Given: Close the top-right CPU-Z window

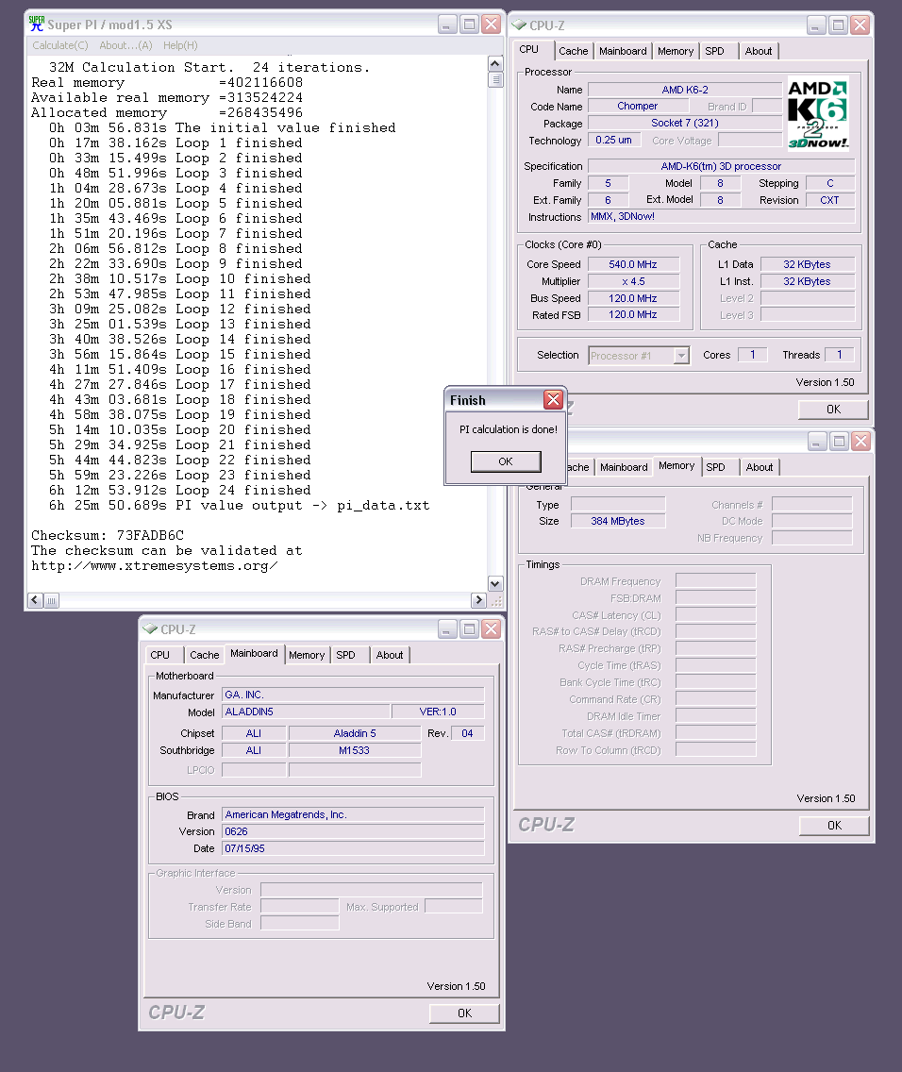Looking at the screenshot, I should point(860,25).
